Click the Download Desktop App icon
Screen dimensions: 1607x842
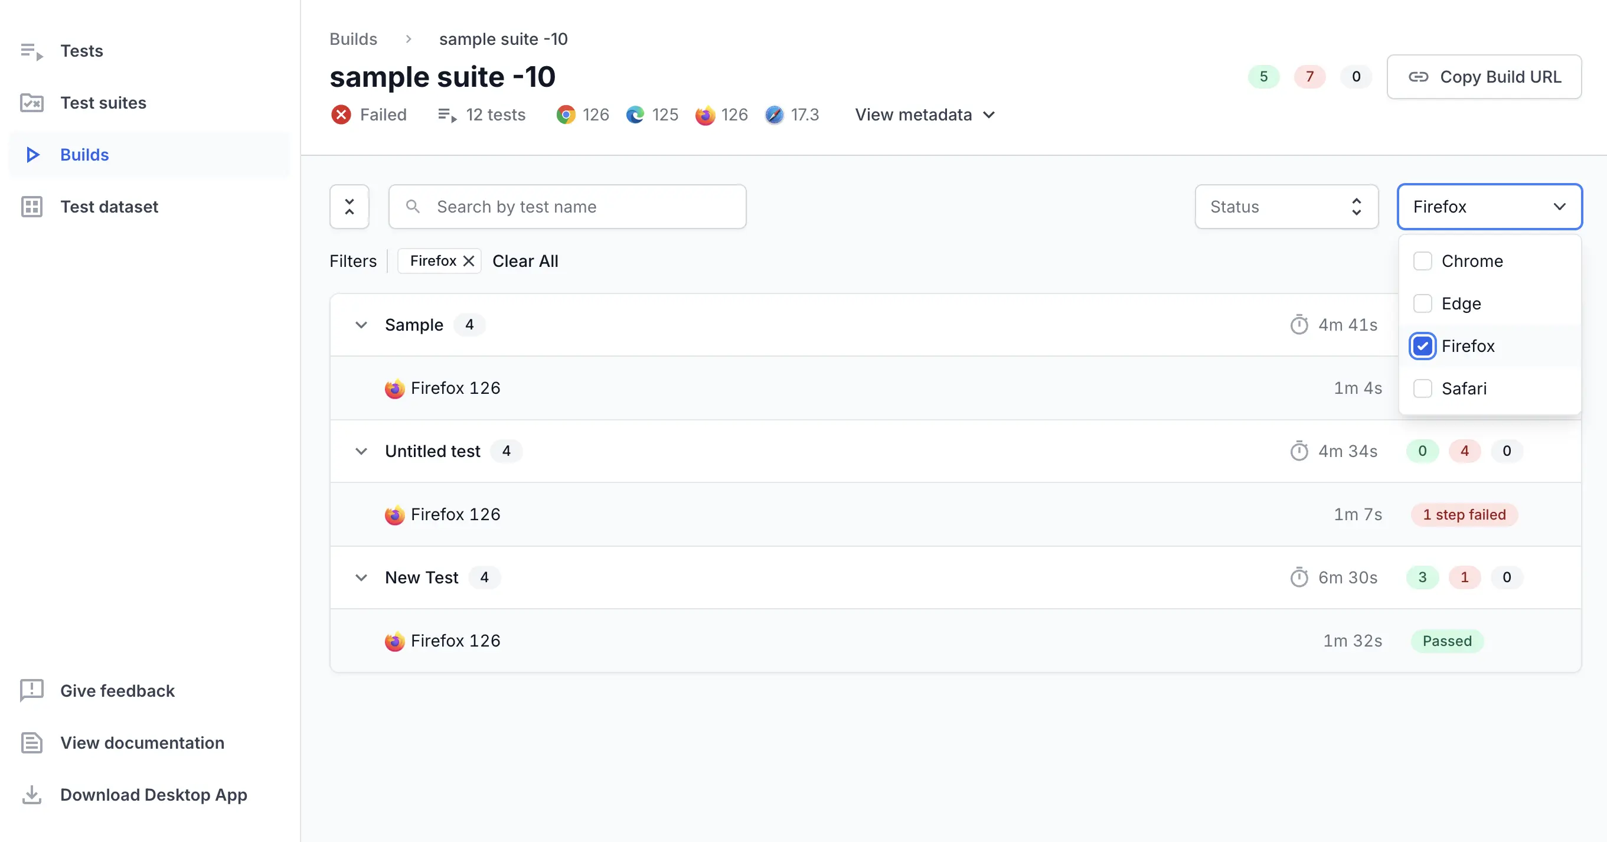(x=32, y=795)
